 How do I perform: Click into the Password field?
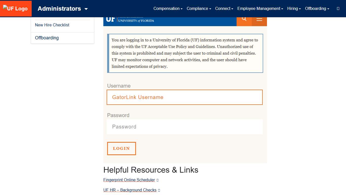[185, 127]
